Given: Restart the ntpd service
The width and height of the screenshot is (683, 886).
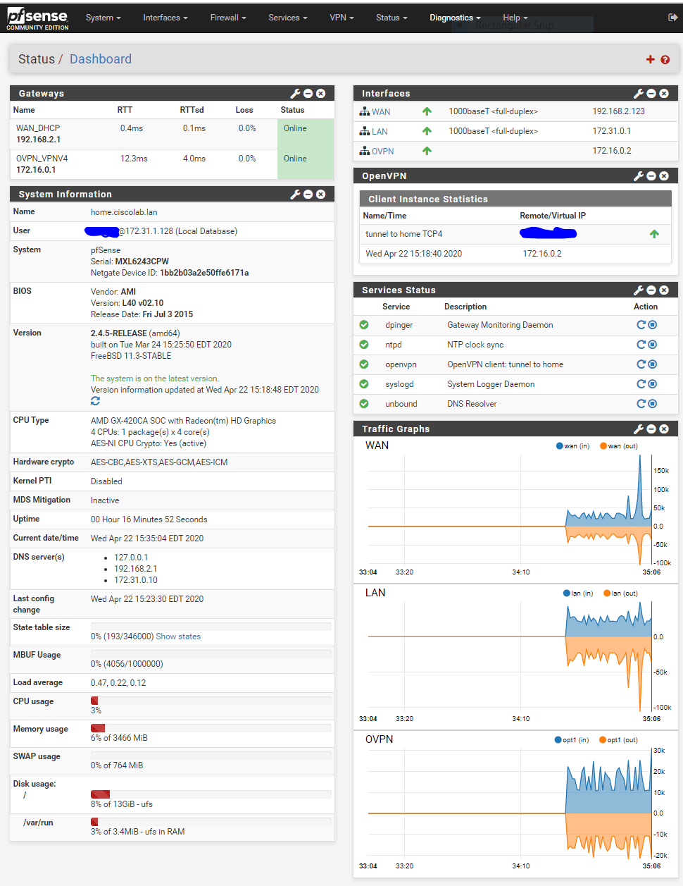Looking at the screenshot, I should (x=641, y=344).
